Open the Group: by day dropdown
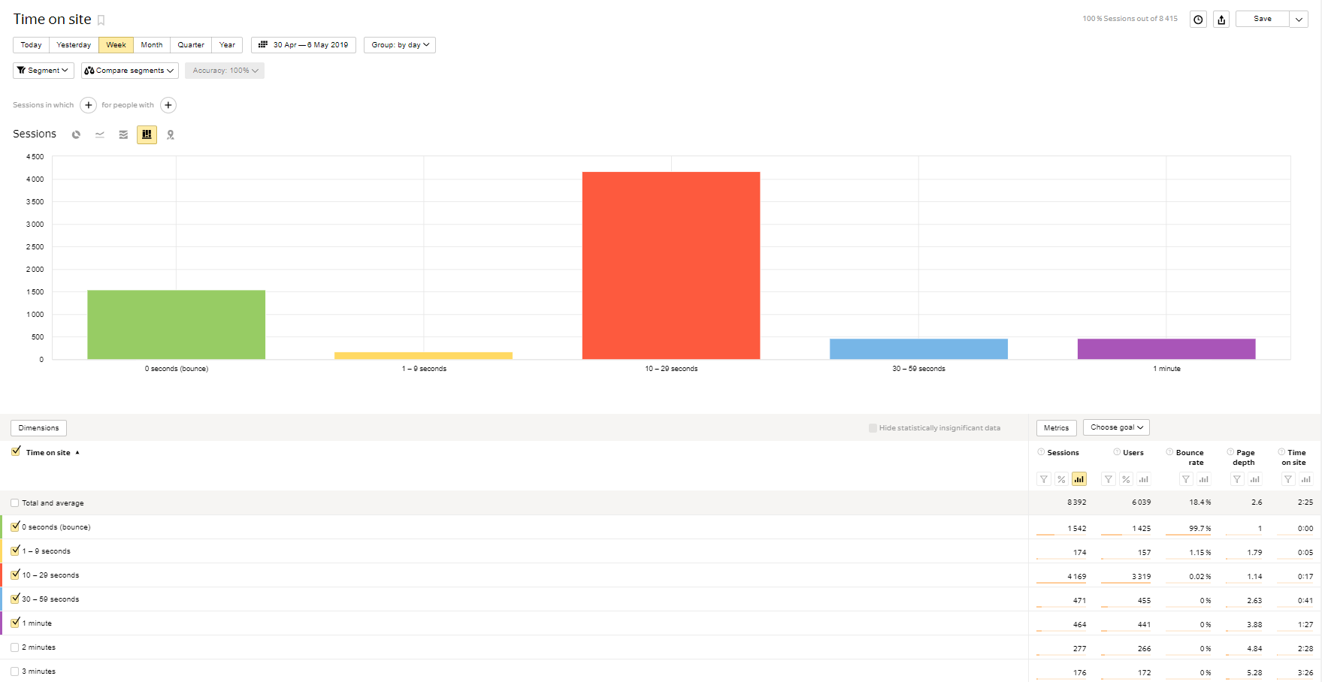This screenshot has height=682, width=1322. pos(400,45)
